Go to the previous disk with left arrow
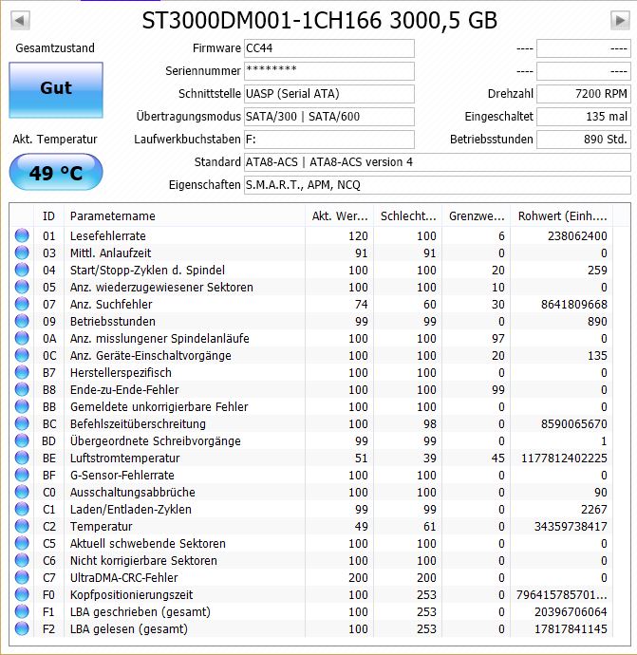 coord(20,20)
